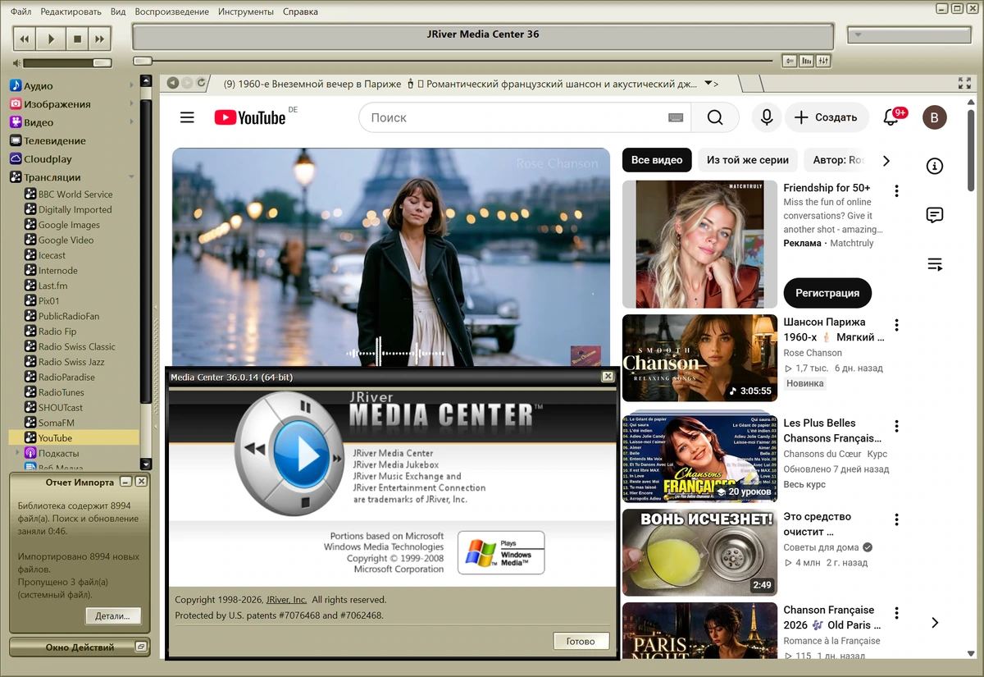Open the Инструменты menu

[246, 11]
